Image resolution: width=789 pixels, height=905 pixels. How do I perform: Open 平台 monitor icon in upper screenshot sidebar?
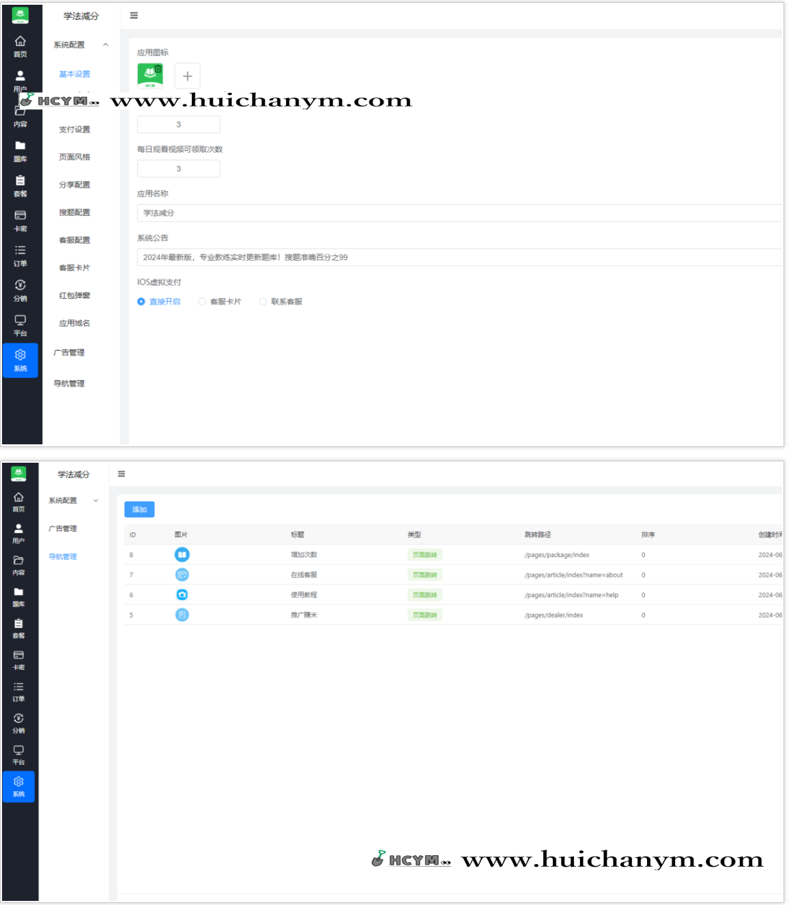pyautogui.click(x=20, y=320)
